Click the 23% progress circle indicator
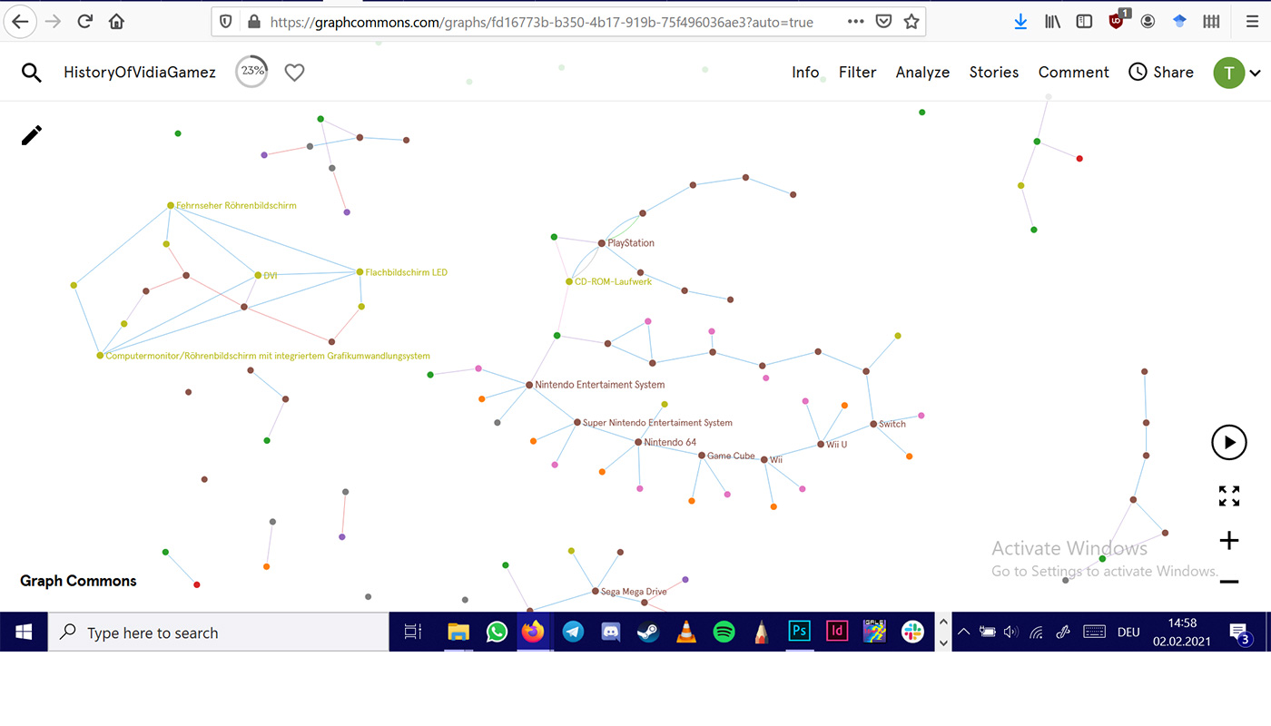 point(251,72)
